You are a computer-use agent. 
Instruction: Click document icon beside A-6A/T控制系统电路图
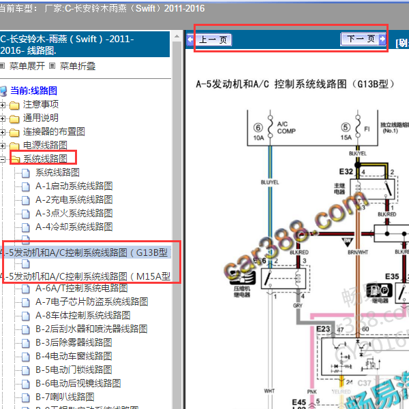click(x=26, y=289)
